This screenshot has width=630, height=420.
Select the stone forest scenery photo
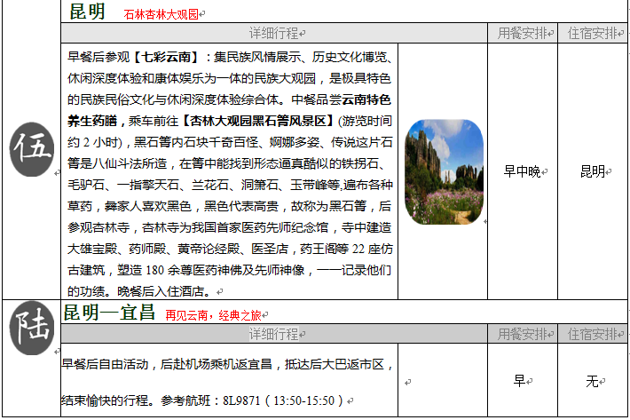tap(444, 171)
